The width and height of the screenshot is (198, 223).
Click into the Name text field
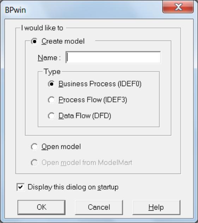[x=113, y=57]
